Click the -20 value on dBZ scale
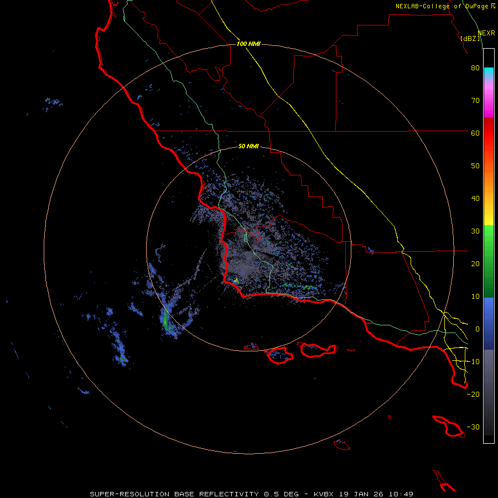The image size is (498, 498). click(473, 394)
